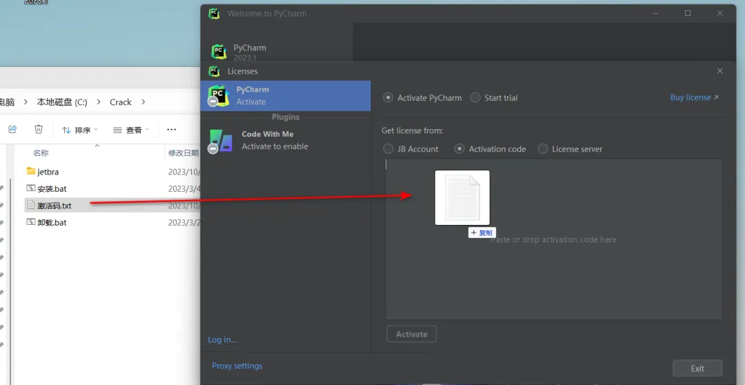This screenshot has width=745, height=385.
Task: Click inside the activation code text area
Action: [x=553, y=239]
